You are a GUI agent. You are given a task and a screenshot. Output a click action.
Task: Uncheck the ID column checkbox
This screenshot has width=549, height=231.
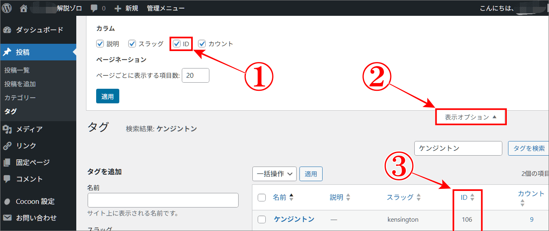(177, 44)
